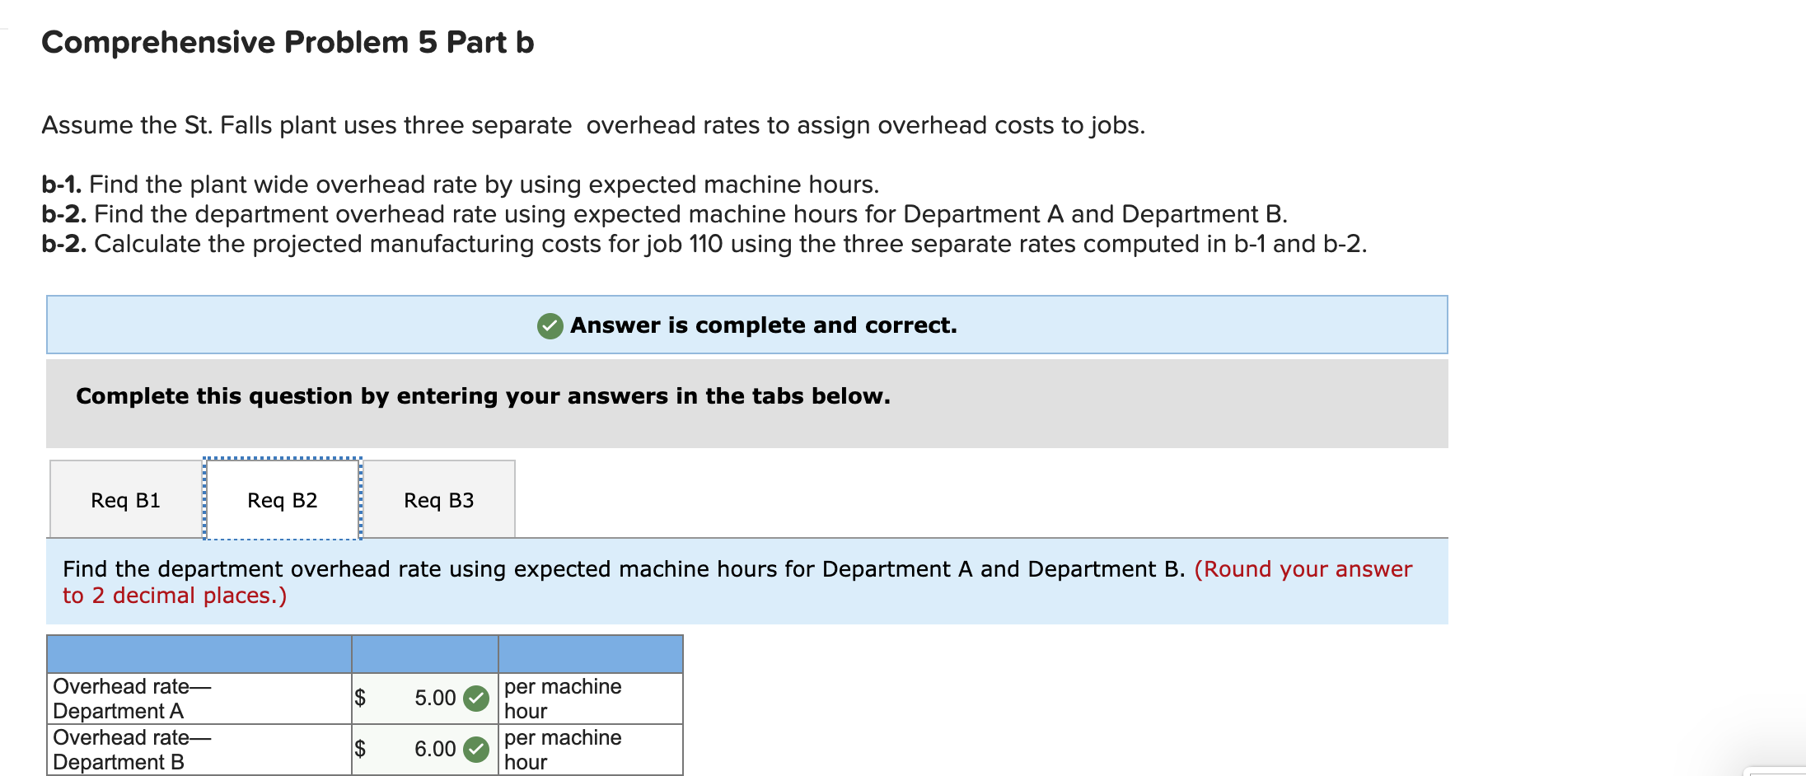Click the 'Overhead rate—Department A' label cell
Screen dimensions: 1806x776
[132, 698]
